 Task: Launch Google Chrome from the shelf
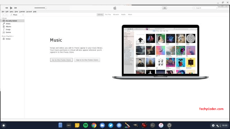94,125
